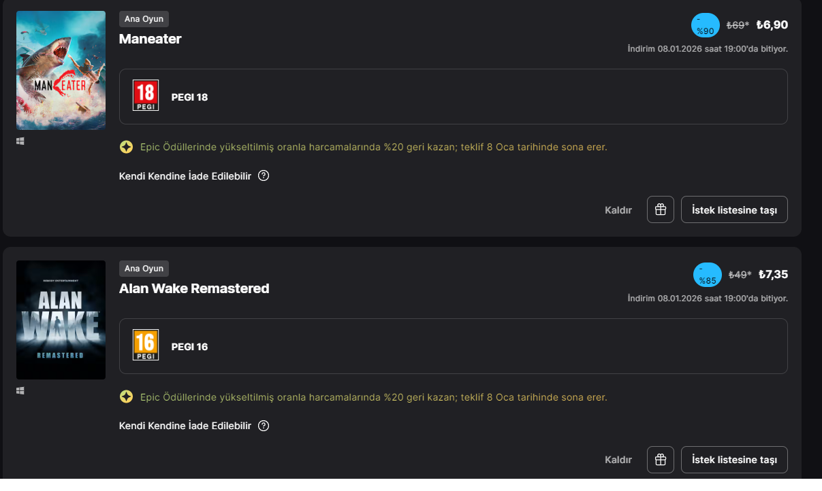Click Windows platform icon under Maneater cover
The width and height of the screenshot is (822, 491).
[20, 141]
